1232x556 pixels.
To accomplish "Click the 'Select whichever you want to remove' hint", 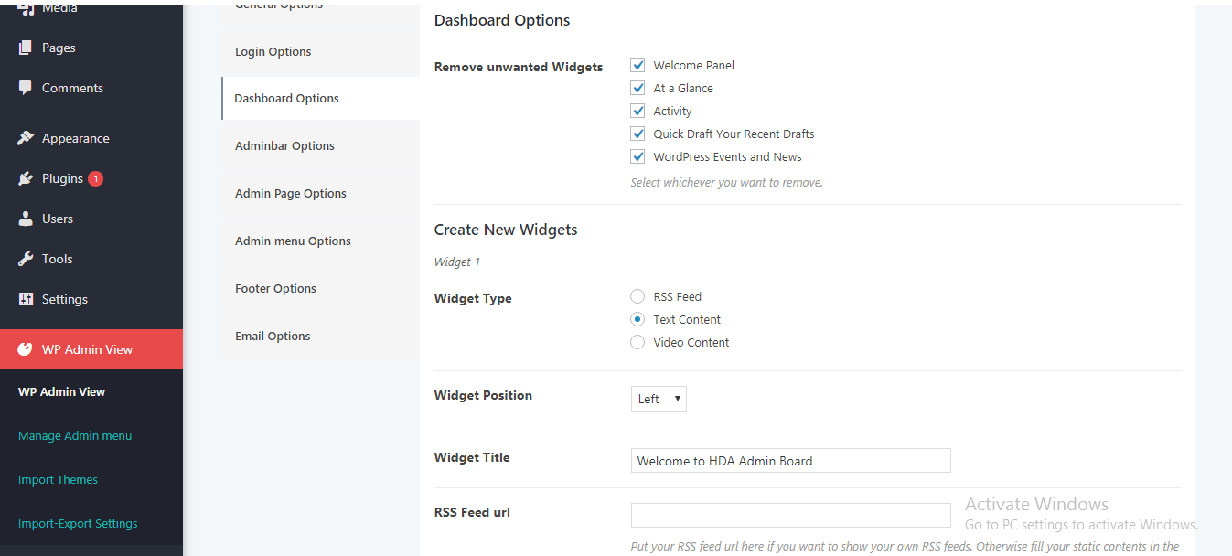I will [727, 182].
